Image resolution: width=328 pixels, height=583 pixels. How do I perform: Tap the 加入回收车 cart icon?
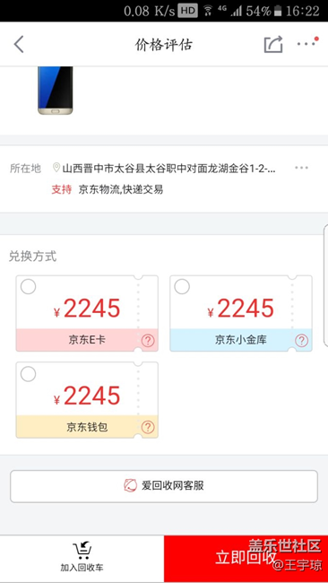click(x=82, y=551)
